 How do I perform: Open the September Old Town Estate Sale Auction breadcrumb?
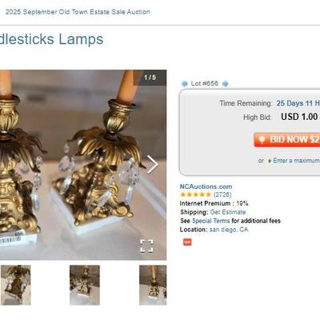coord(78,12)
